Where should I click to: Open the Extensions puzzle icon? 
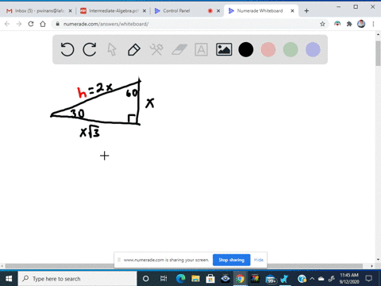349,24
